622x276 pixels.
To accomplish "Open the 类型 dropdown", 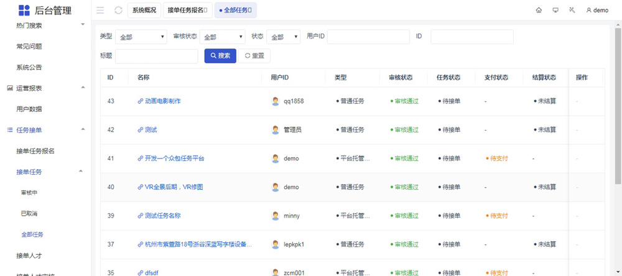I will [141, 37].
